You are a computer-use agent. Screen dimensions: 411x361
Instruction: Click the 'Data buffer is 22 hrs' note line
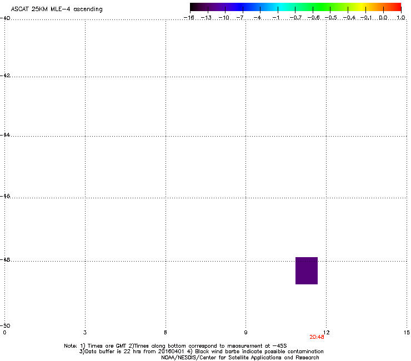coord(201,352)
